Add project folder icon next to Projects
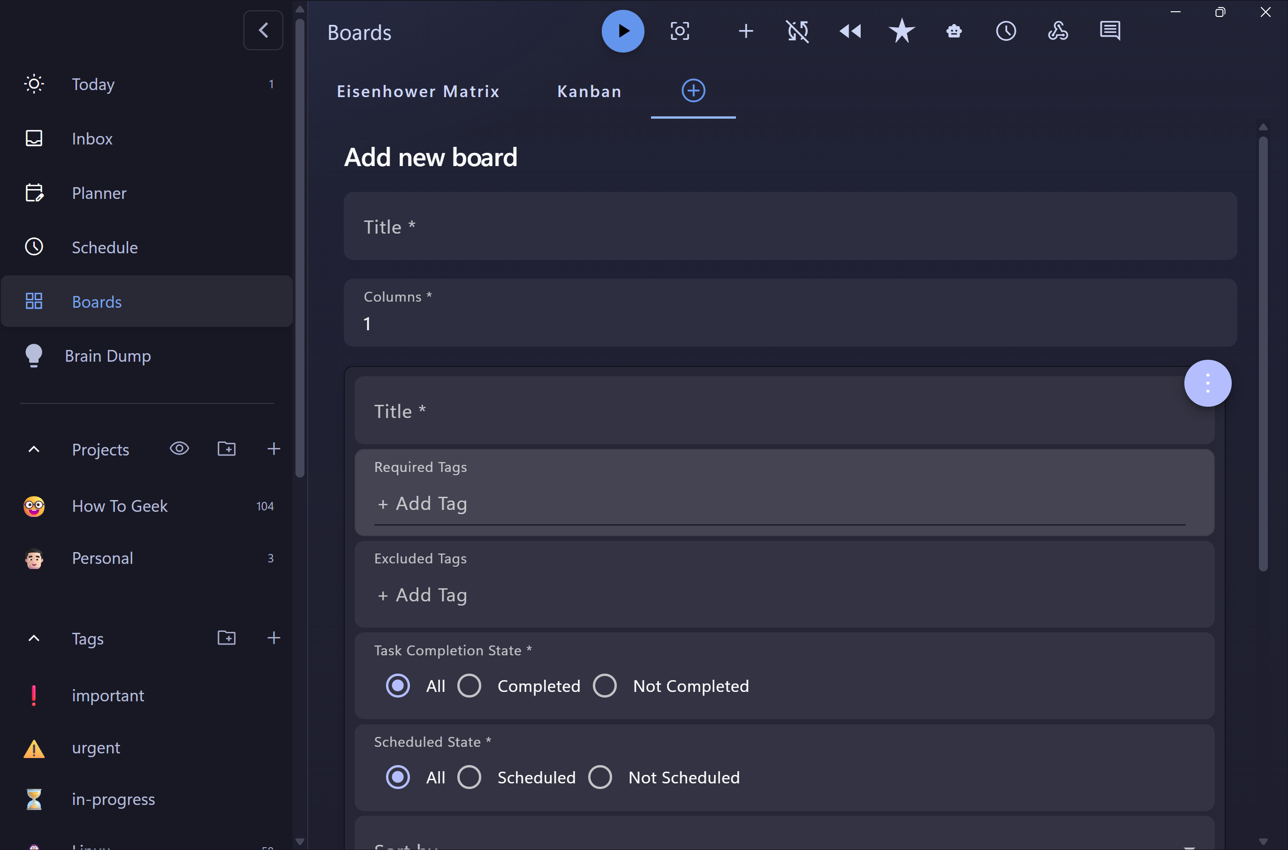 click(x=227, y=449)
